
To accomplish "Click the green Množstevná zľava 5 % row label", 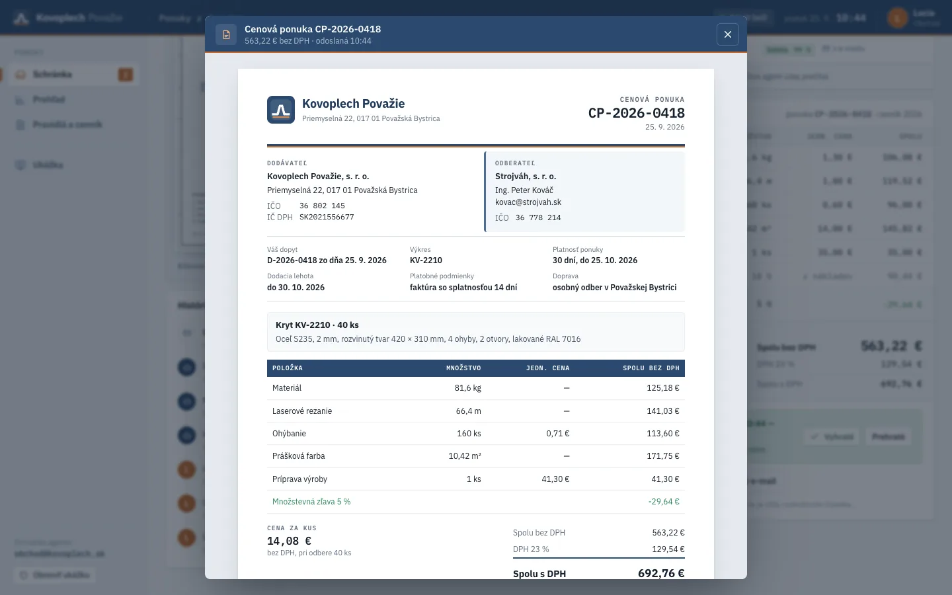I will coord(311,502).
